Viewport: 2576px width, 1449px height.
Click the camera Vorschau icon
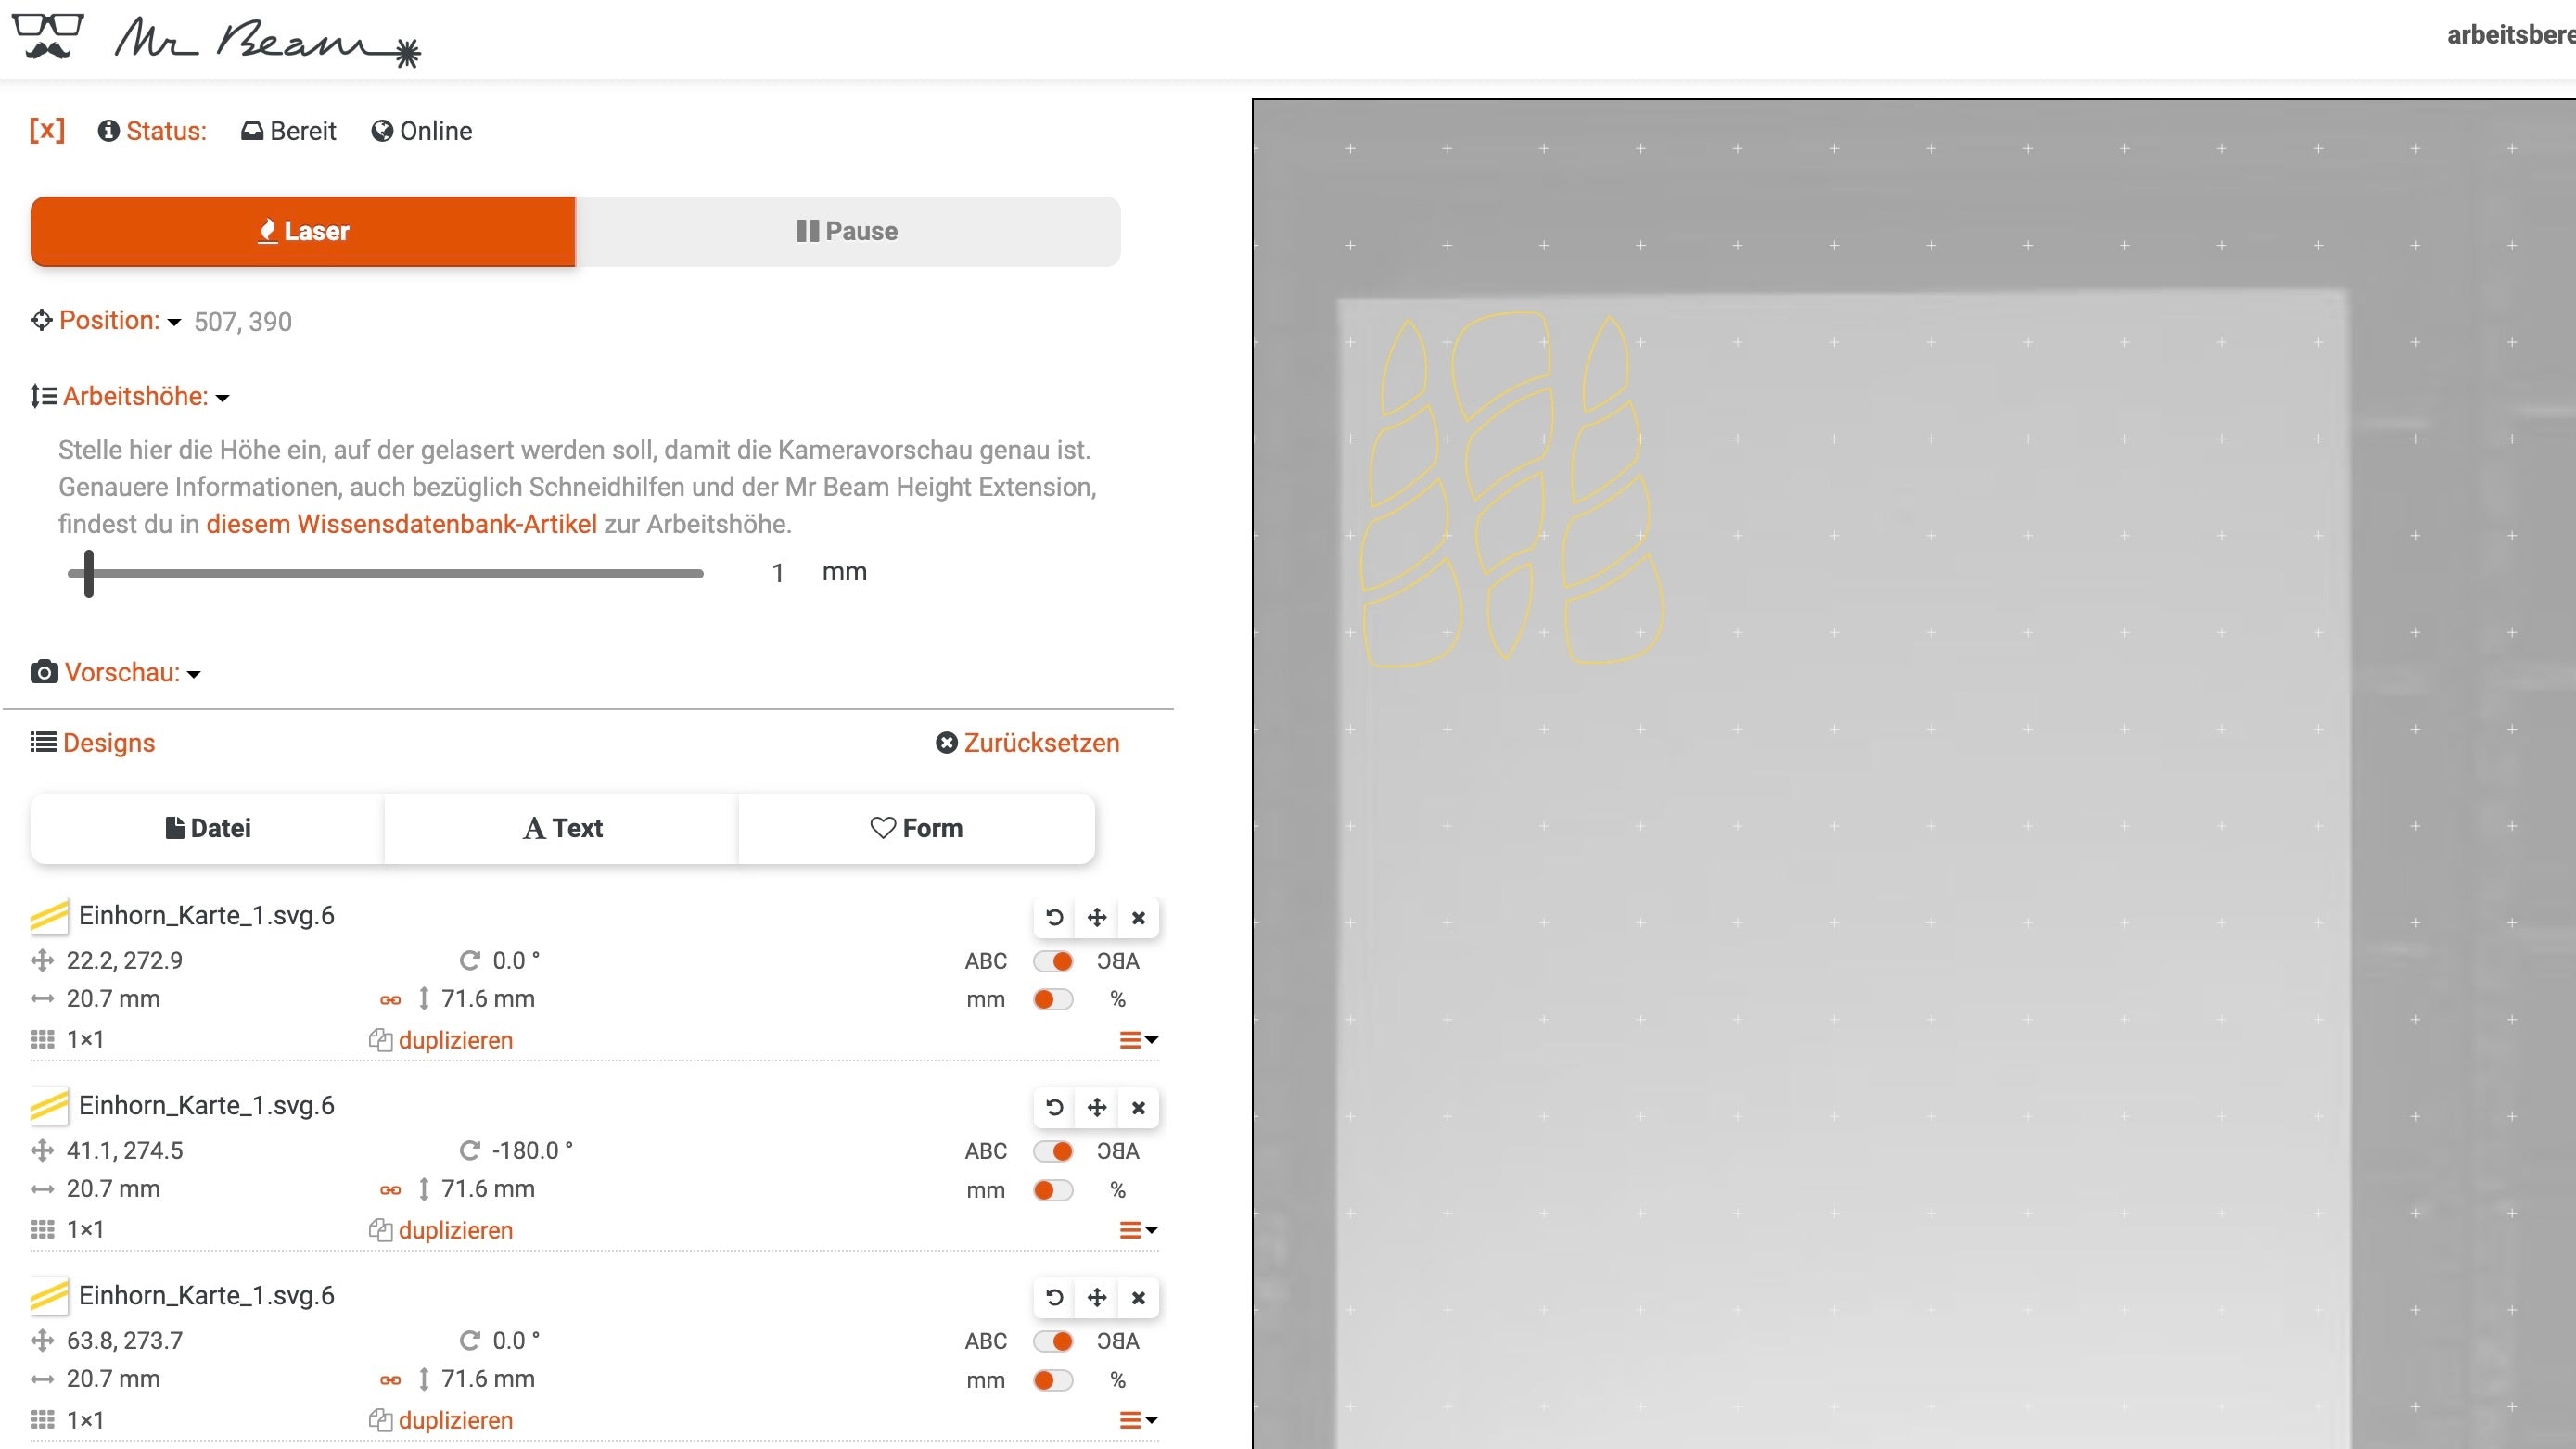click(43, 672)
